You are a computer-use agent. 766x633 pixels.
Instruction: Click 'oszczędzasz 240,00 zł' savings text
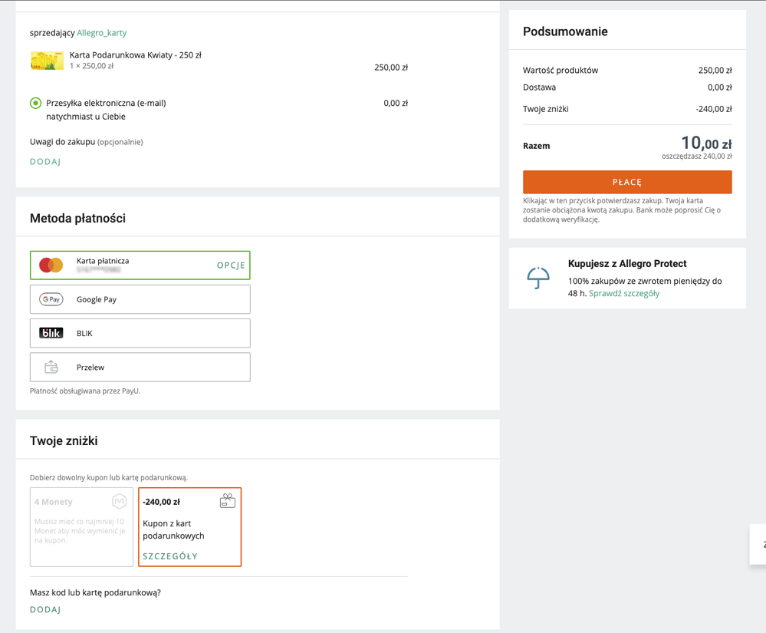click(x=697, y=157)
